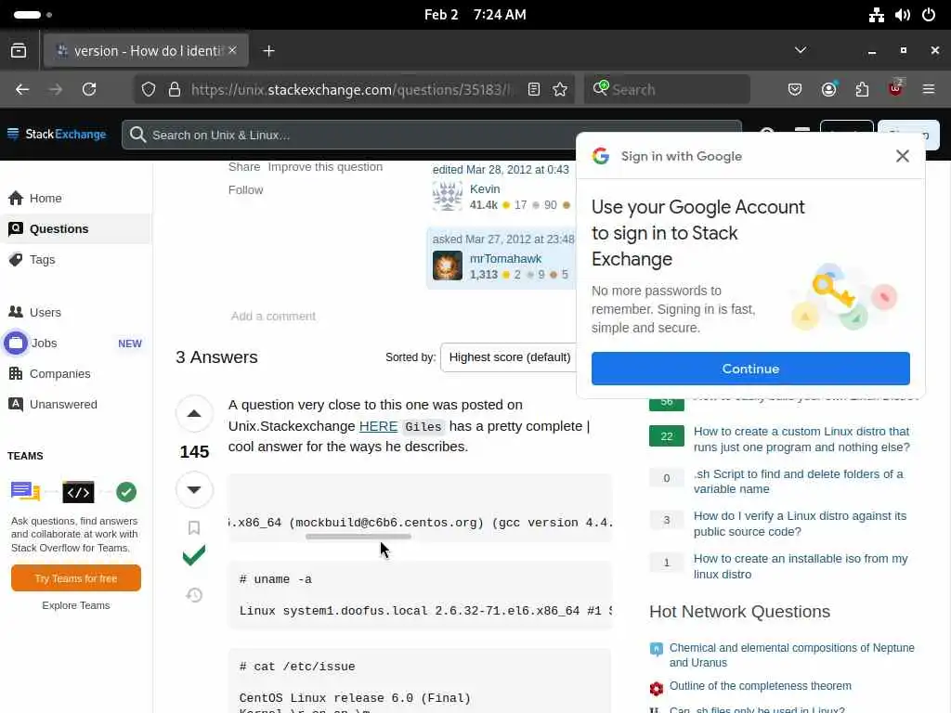Click the URL address bar
951x713 pixels.
[x=349, y=90]
